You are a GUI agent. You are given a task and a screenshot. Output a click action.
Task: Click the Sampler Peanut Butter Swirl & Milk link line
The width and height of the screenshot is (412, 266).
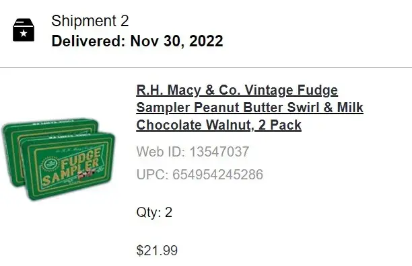(250, 107)
